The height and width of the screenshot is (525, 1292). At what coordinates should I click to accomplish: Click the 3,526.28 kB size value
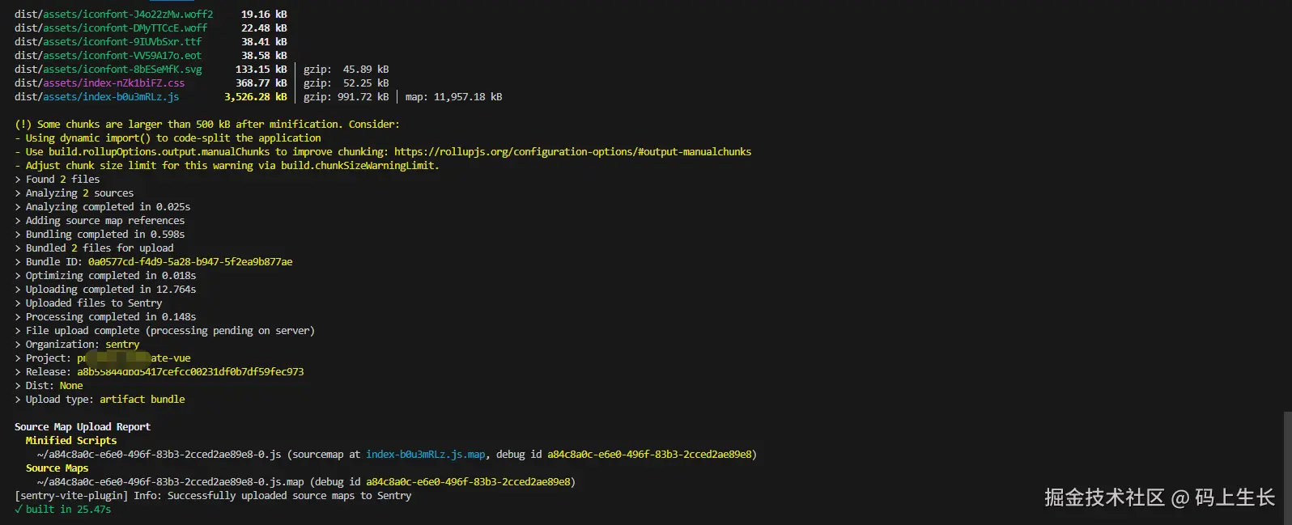click(255, 96)
